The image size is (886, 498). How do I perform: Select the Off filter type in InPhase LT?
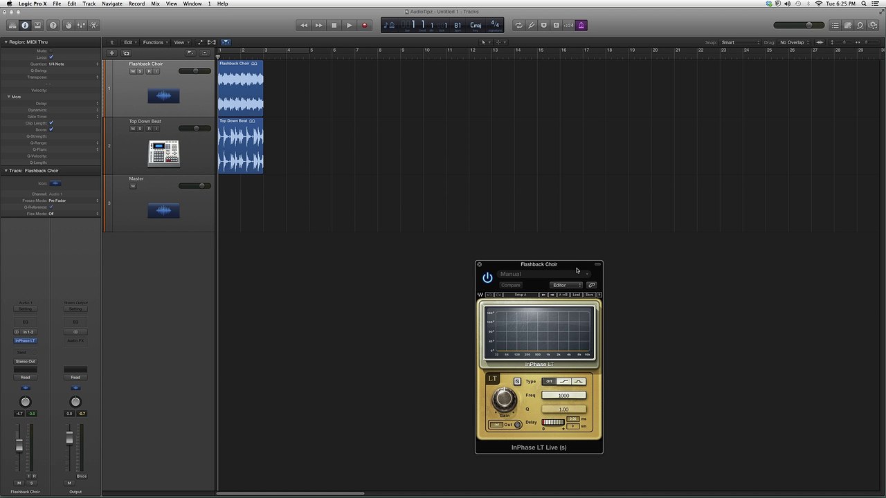pos(549,381)
